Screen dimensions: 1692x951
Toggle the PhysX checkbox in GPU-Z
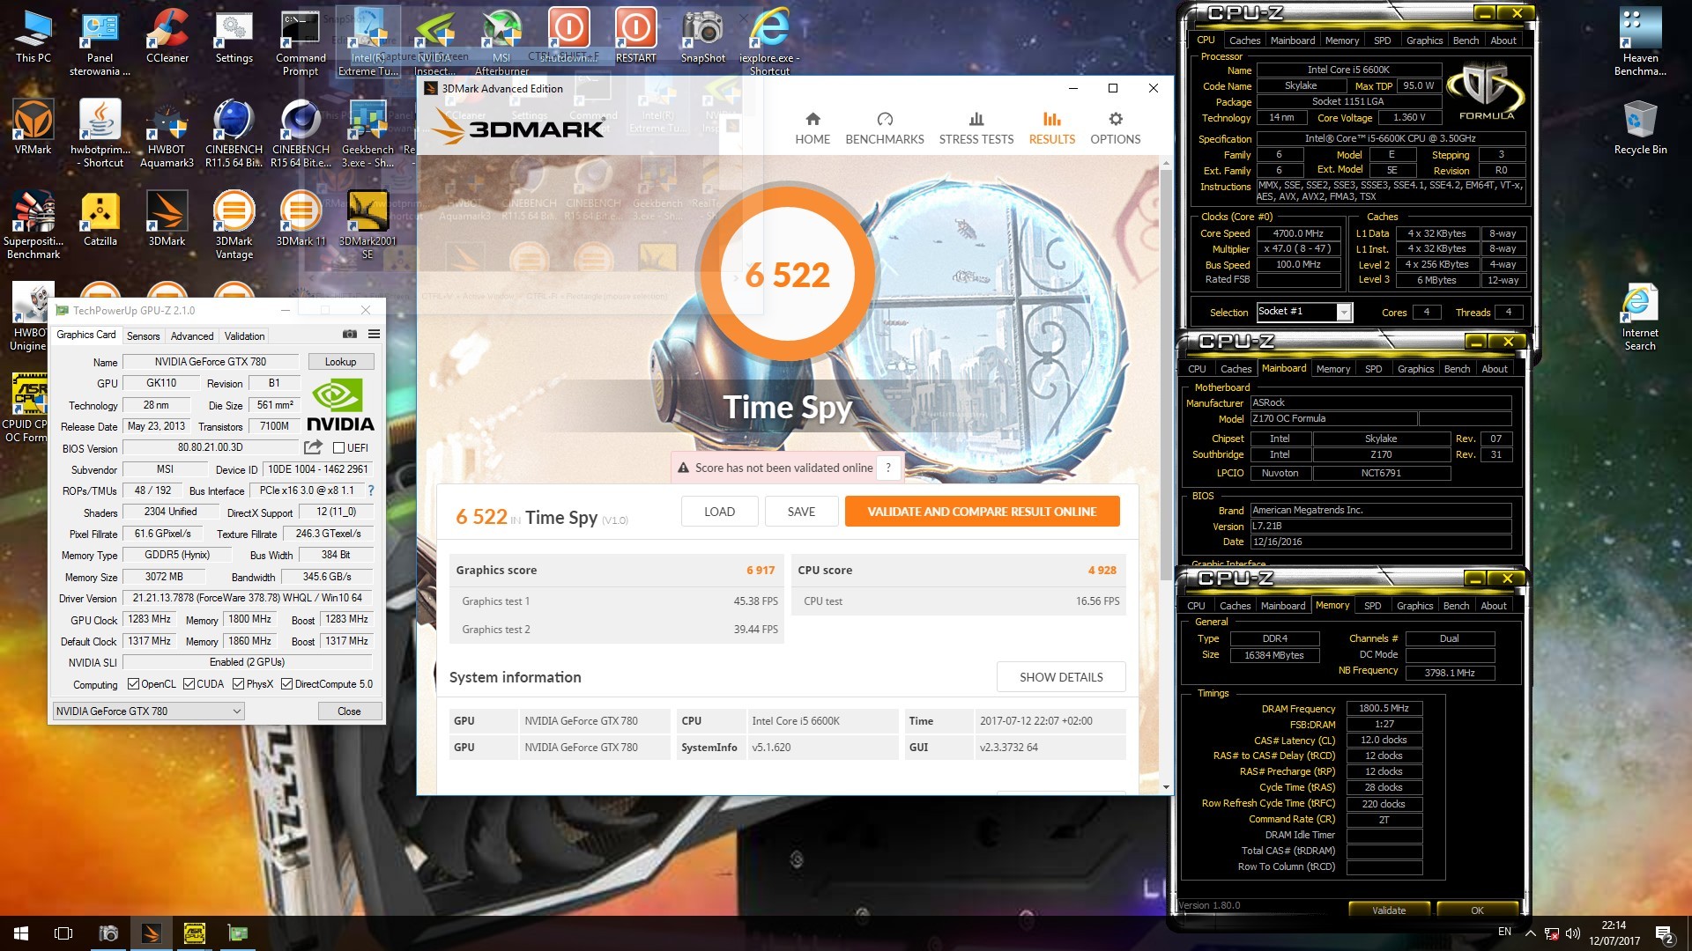tap(239, 684)
